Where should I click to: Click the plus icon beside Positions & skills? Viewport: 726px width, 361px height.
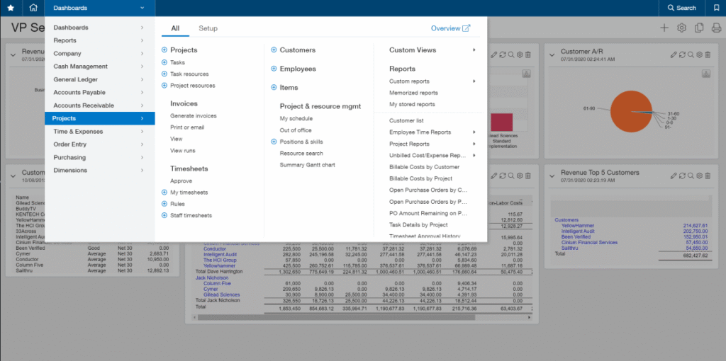(x=274, y=142)
